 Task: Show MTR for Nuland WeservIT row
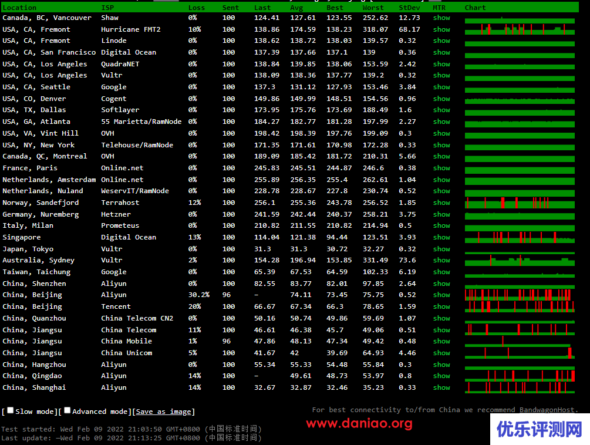click(441, 191)
